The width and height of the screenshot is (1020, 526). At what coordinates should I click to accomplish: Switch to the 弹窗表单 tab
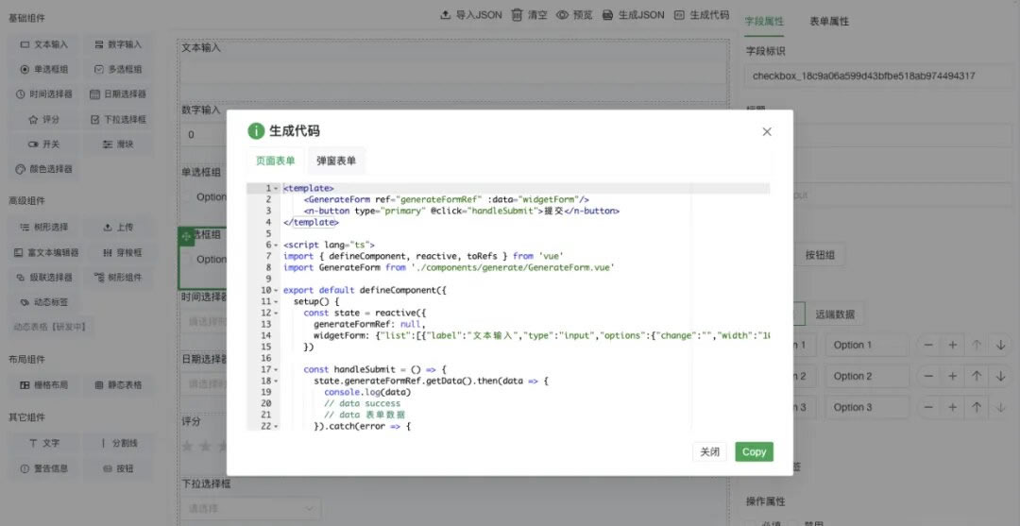336,161
